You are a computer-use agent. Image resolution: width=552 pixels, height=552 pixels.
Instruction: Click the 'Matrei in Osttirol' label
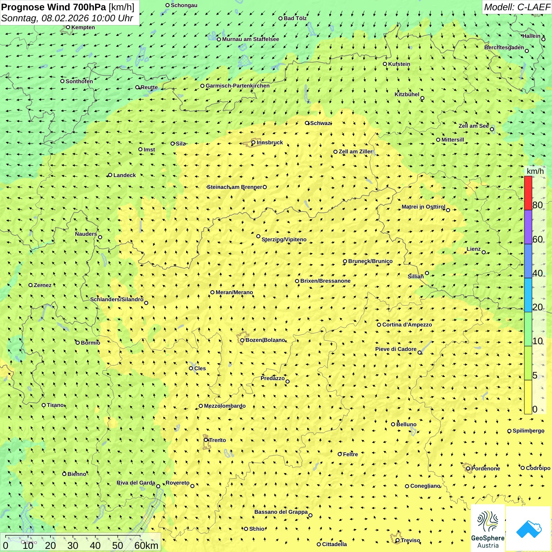423,207
